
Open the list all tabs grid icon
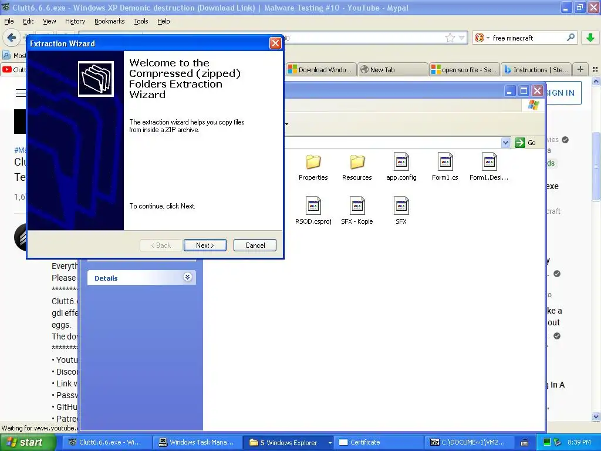click(x=595, y=69)
